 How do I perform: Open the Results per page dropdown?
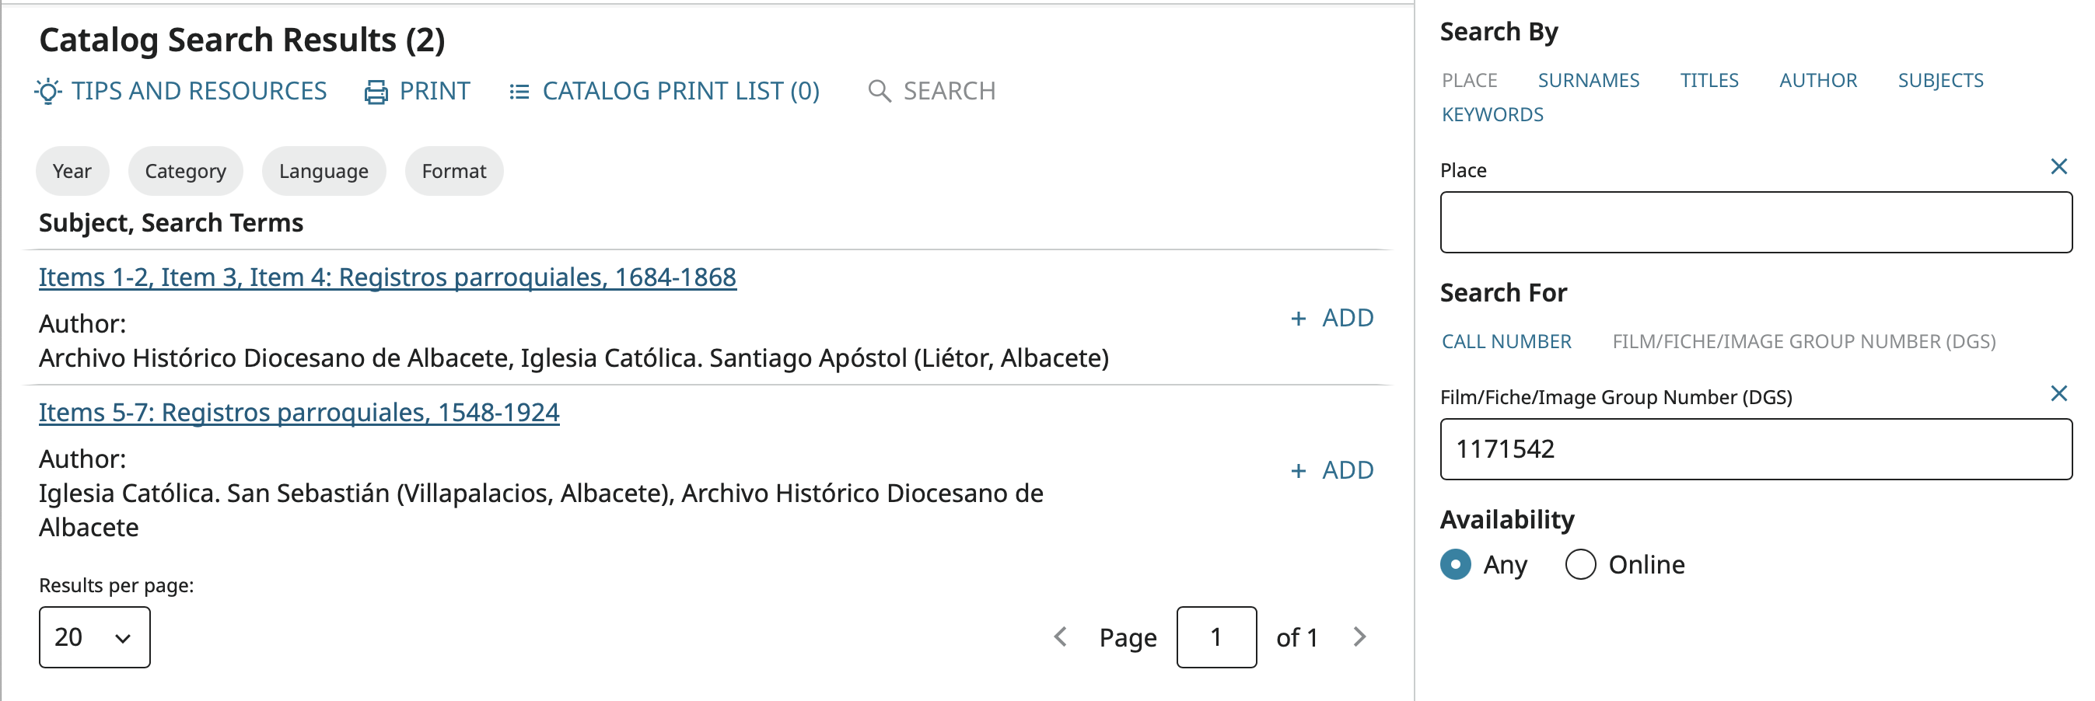click(94, 636)
